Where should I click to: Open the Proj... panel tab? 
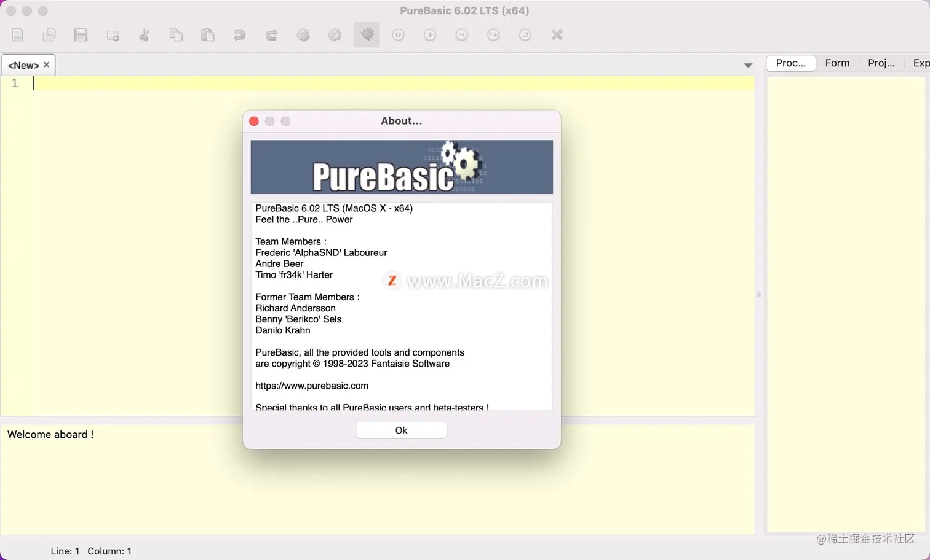coord(881,63)
